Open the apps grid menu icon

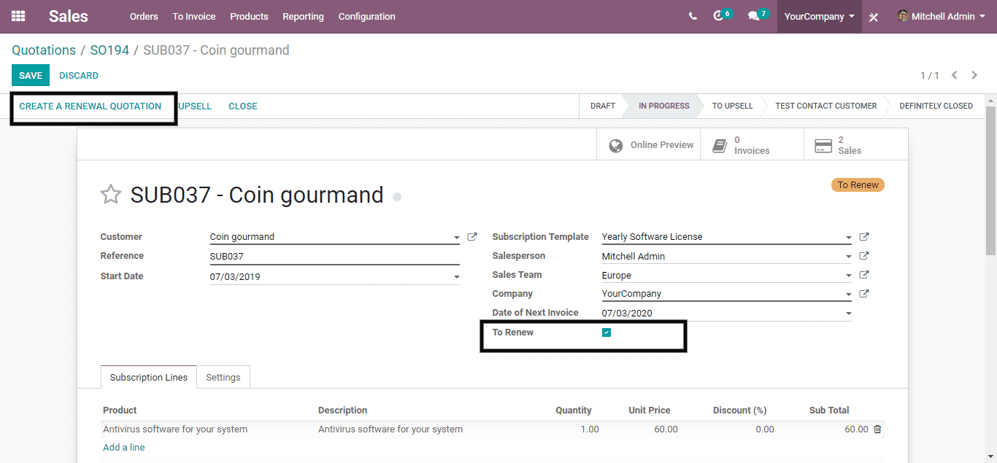18,16
